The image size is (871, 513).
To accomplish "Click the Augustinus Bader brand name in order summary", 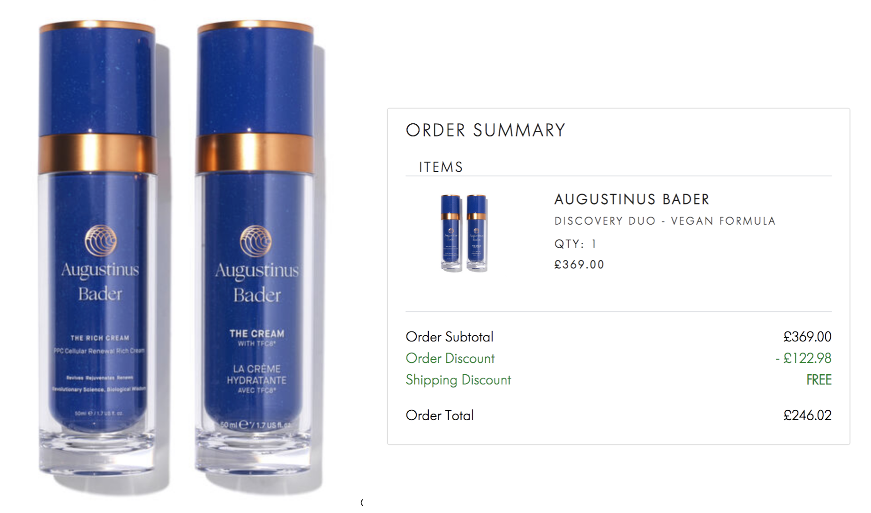I will 632,199.
